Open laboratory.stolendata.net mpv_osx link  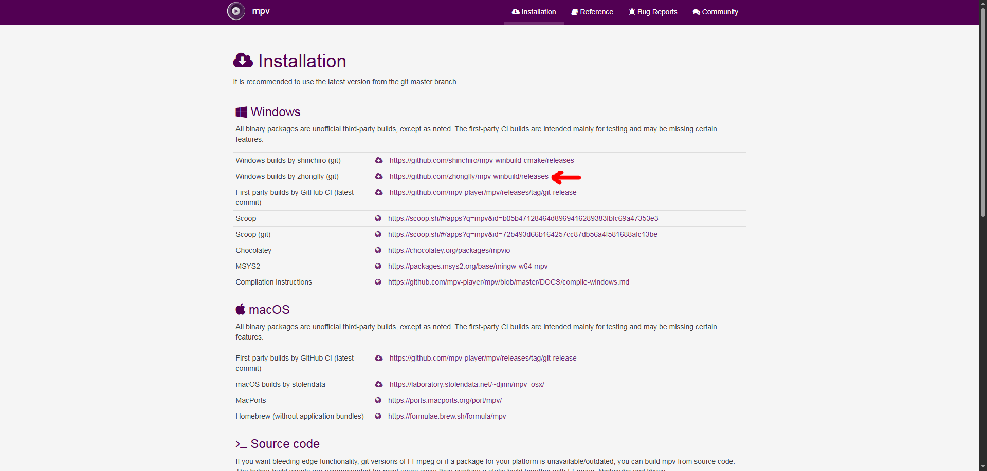(467, 384)
